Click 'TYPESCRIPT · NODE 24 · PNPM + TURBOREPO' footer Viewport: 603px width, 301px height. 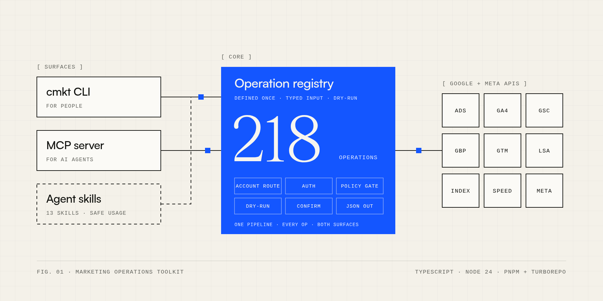pyautogui.click(x=490, y=272)
